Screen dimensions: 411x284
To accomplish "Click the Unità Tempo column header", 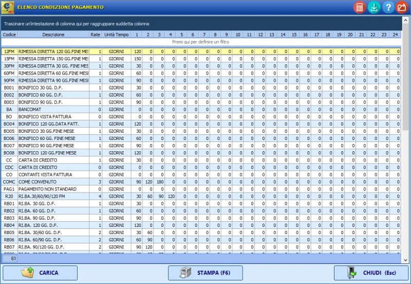I will click(x=117, y=34).
